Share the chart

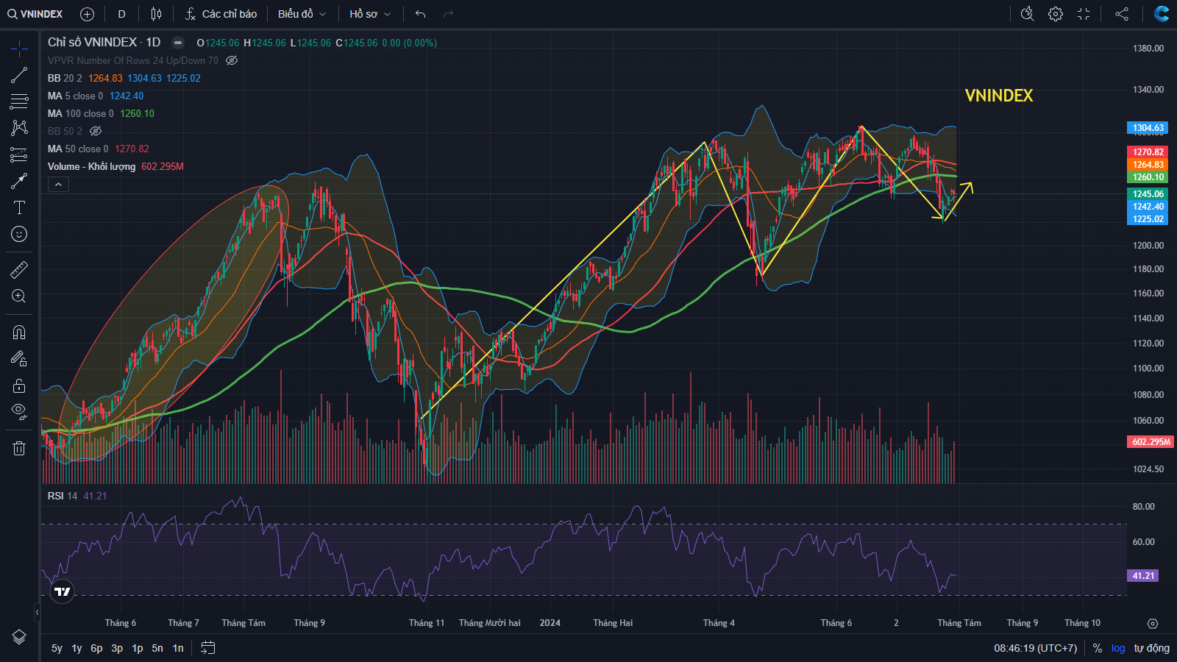pos(1122,14)
